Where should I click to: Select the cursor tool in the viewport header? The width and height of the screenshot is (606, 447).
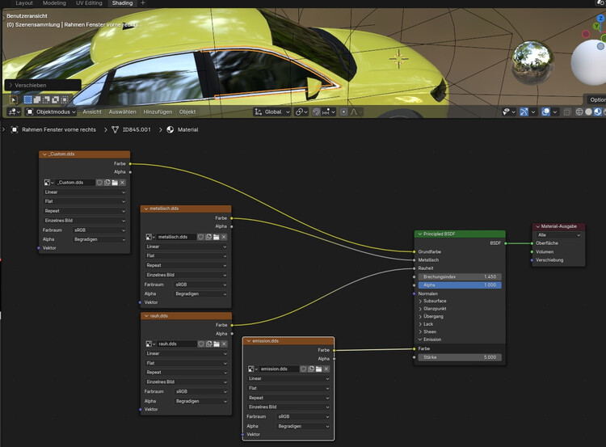pos(15,100)
